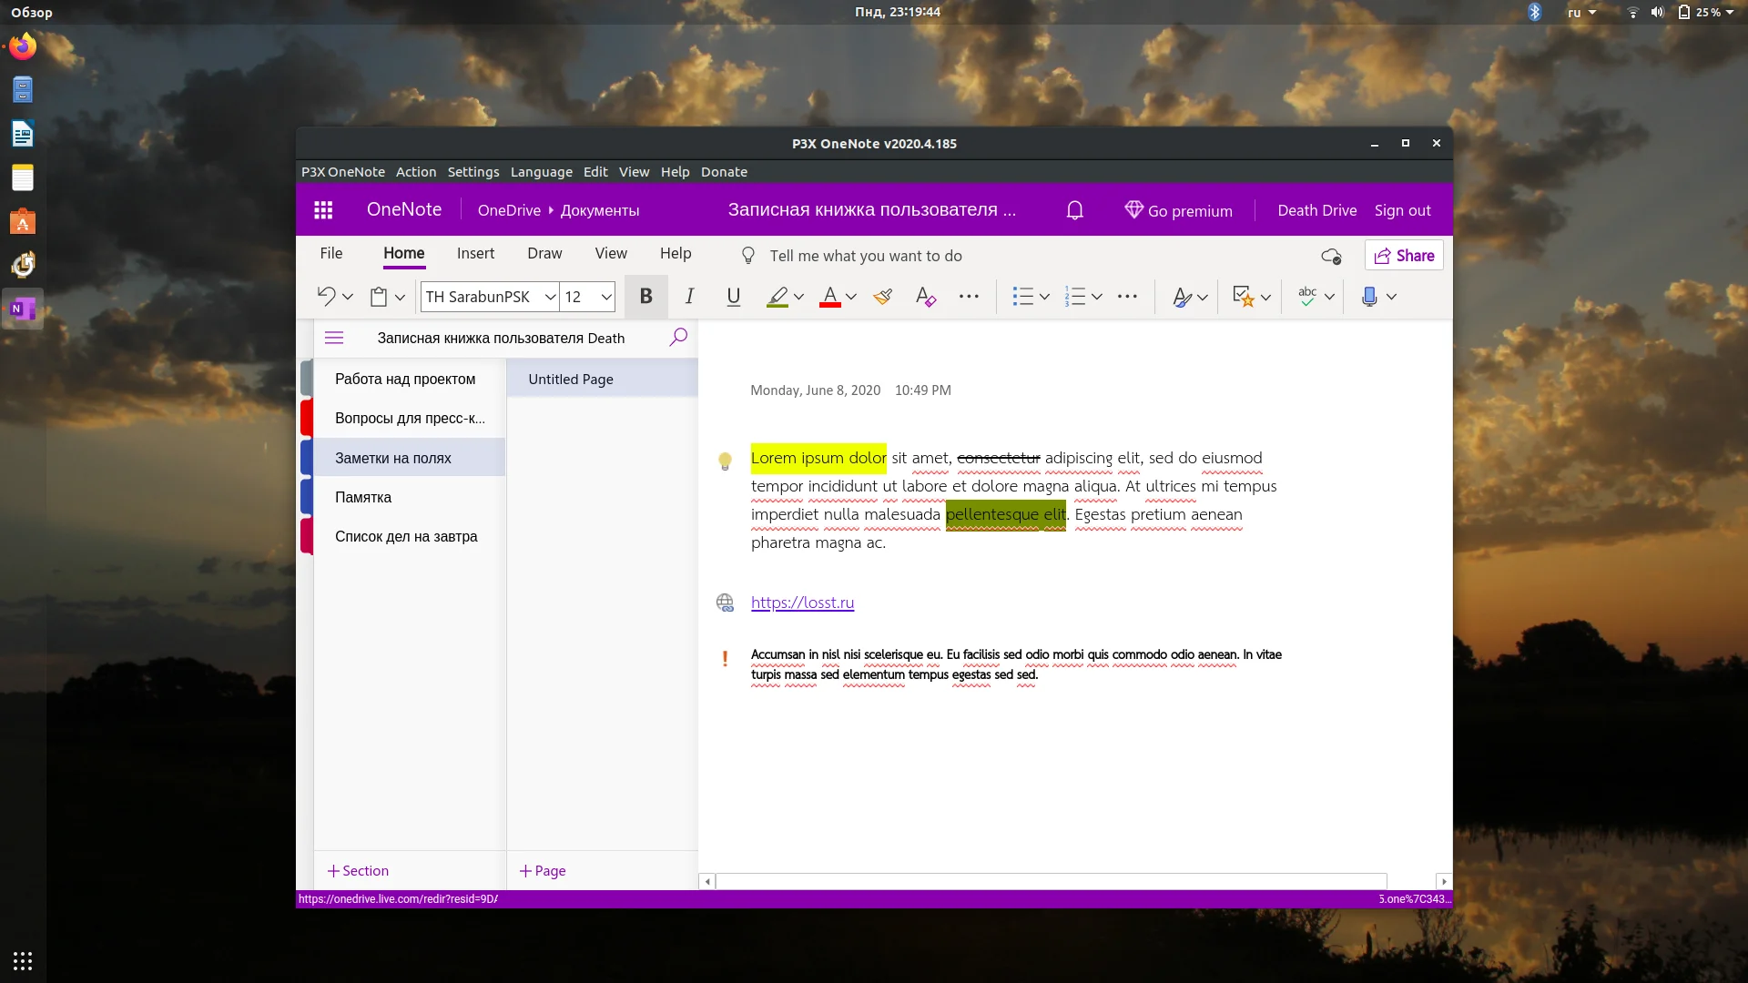Image resolution: width=1748 pixels, height=983 pixels.
Task: Clear formatting with the eraser icon
Action: click(x=925, y=297)
